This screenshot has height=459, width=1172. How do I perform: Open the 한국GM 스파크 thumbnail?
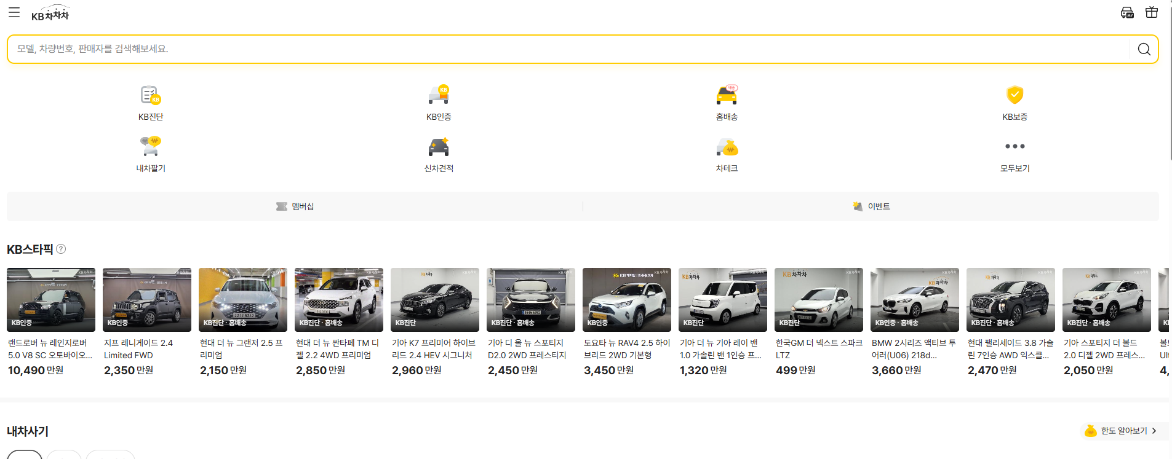click(819, 300)
